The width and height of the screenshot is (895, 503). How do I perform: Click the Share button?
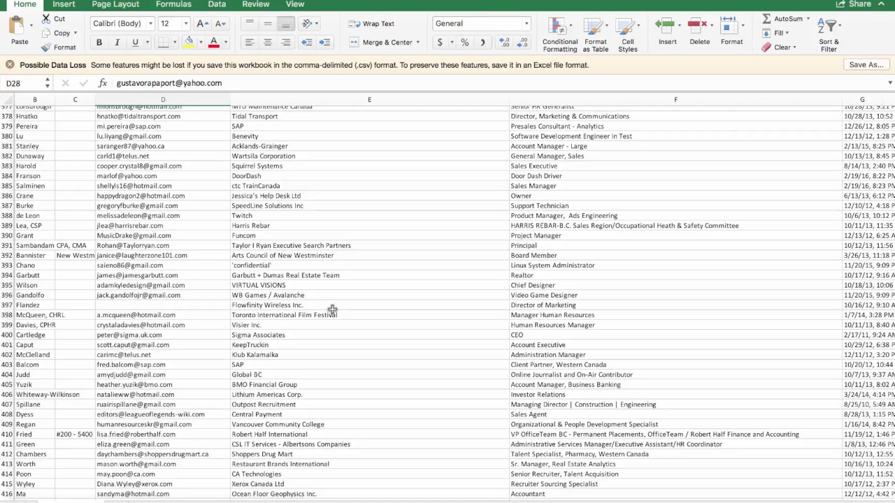854,4
